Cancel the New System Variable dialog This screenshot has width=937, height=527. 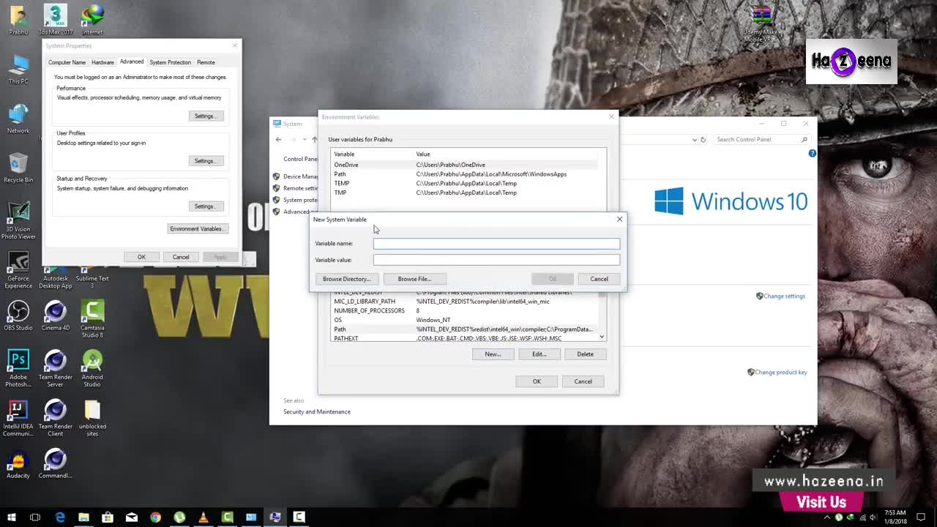click(x=599, y=279)
